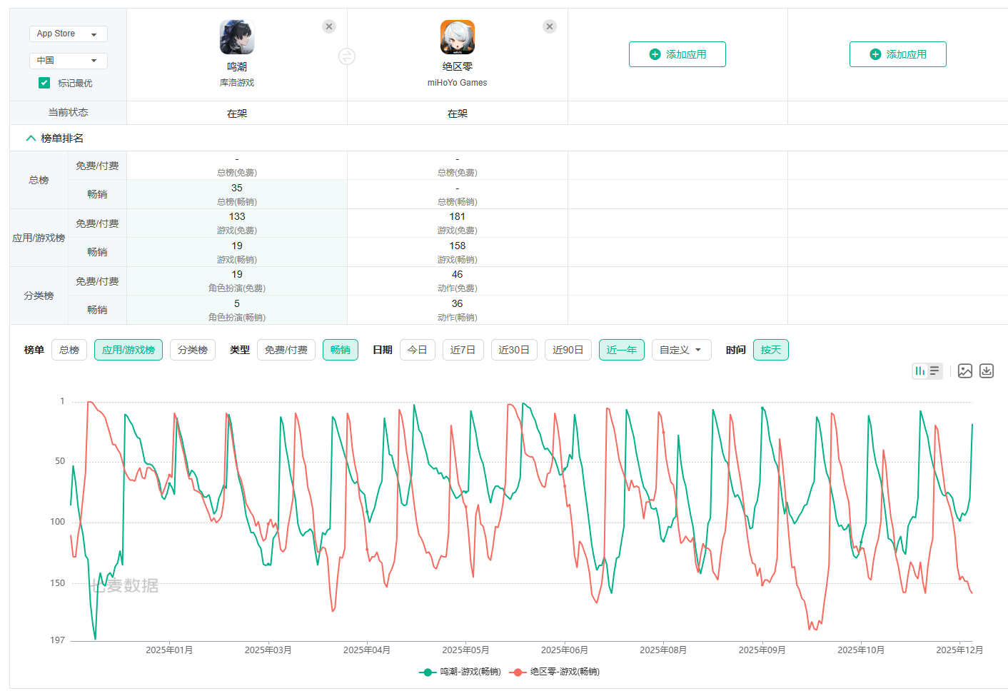Click the first 添加应用 button

coord(677,54)
